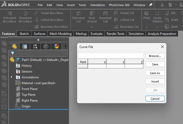
Task: Pick the Lofted Boss/Base tool
Action: pos(49,20)
